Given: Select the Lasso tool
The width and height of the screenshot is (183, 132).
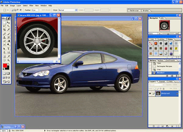Looking at the screenshot, I should 4,26.
